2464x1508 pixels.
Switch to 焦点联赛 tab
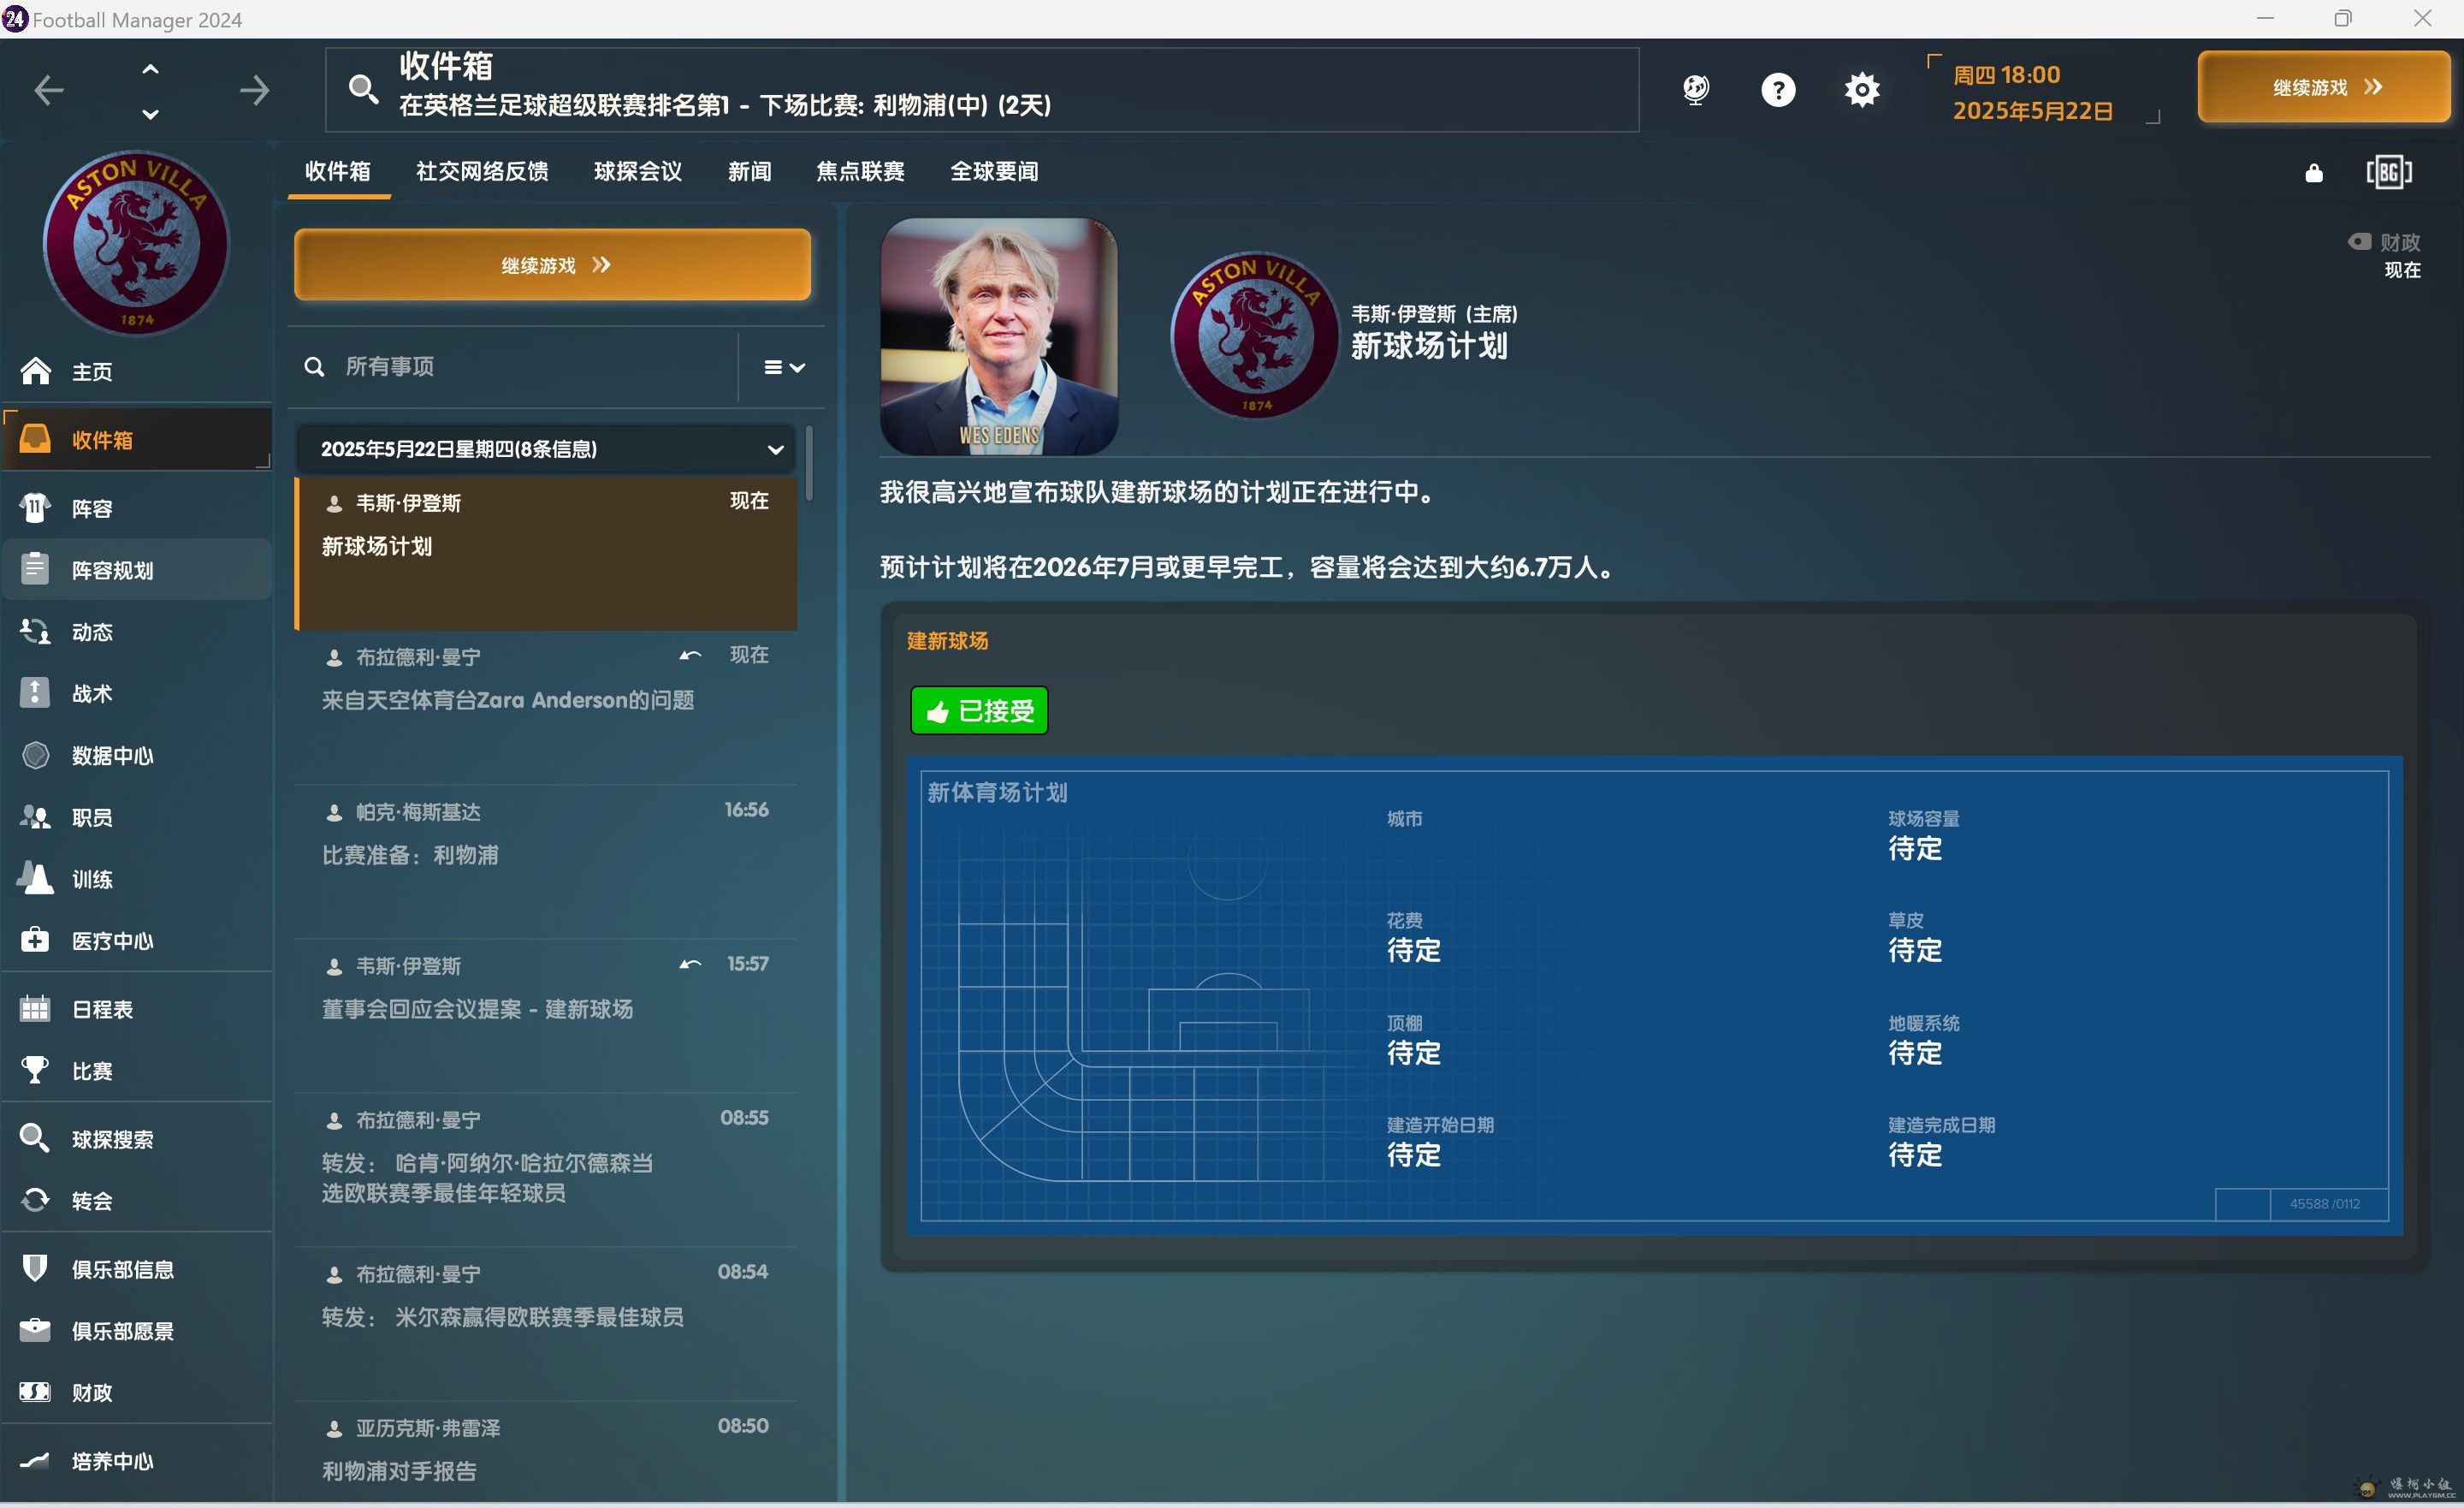[x=860, y=171]
